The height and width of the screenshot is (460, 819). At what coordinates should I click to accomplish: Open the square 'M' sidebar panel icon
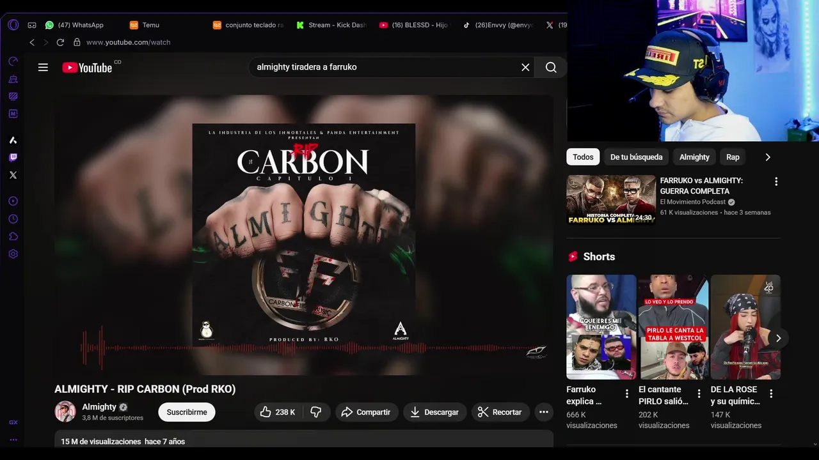pos(13,114)
